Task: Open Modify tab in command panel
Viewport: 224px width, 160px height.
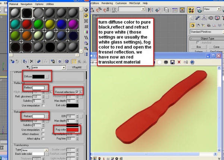Action: (x=197, y=18)
